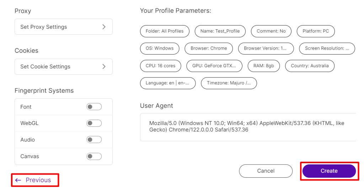This screenshot has width=364, height=194.
Task: Cancel the profile creation
Action: click(x=266, y=171)
